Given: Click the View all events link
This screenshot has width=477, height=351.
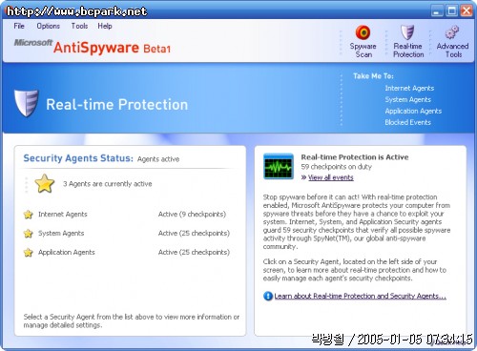Looking at the screenshot, I should click(330, 177).
